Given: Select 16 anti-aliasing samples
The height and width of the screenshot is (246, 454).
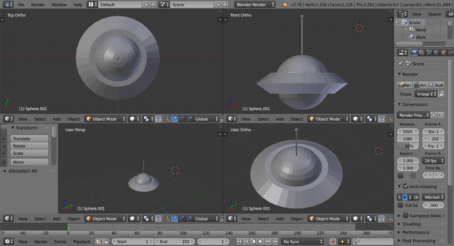Looking at the screenshot, I should pyautogui.click(x=416, y=197).
